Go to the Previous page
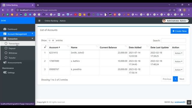The height and width of the screenshot is (108, 192). coord(167,79)
